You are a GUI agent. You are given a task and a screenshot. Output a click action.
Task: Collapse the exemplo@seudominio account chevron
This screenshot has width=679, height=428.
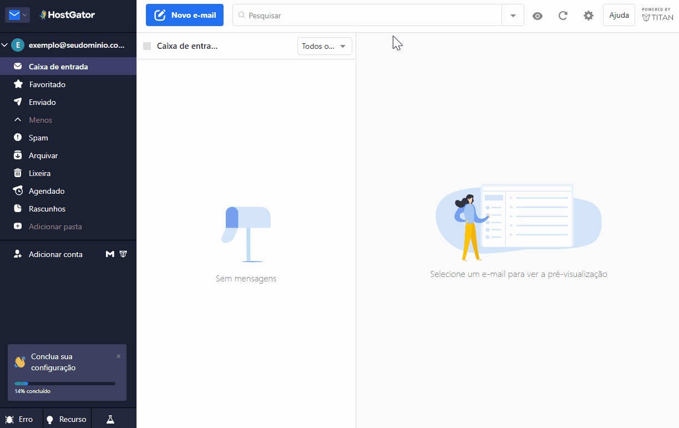point(4,45)
